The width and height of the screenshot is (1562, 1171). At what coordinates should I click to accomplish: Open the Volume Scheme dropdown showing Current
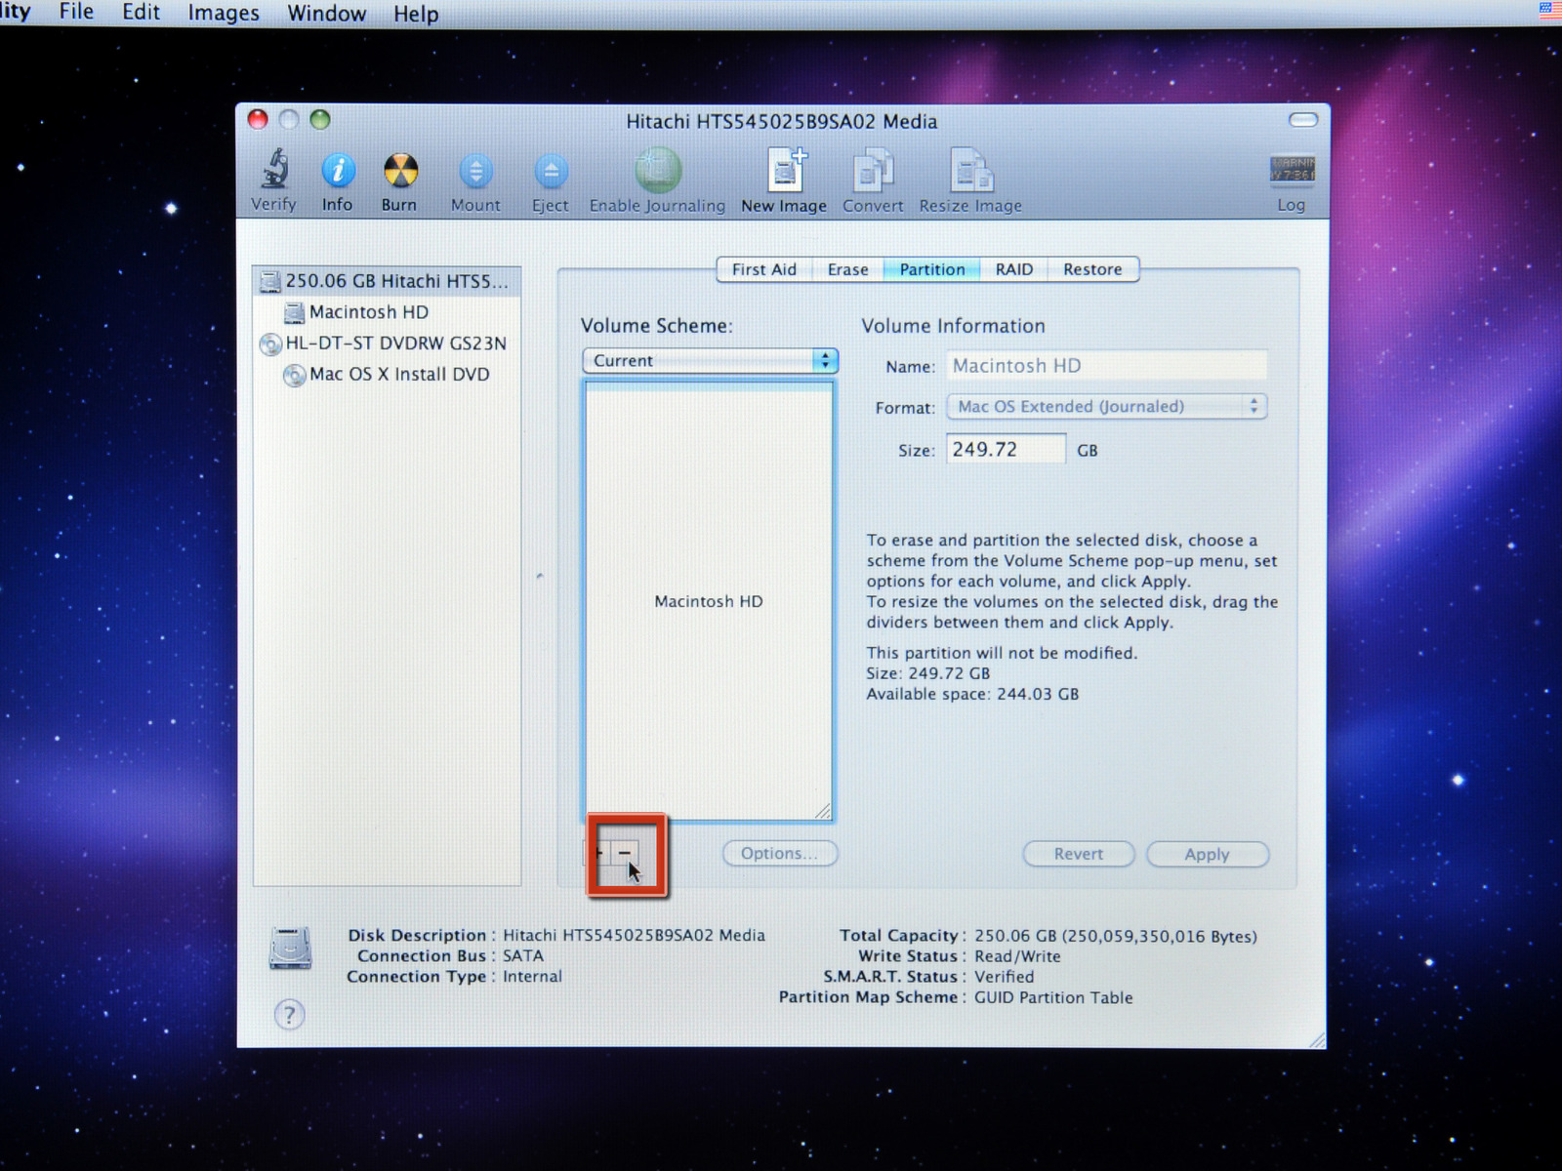710,361
